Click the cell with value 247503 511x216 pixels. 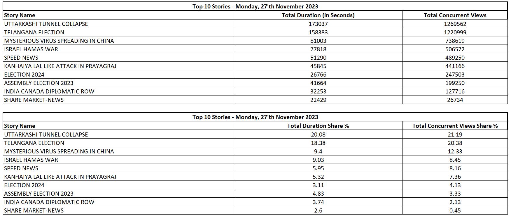tap(455, 75)
